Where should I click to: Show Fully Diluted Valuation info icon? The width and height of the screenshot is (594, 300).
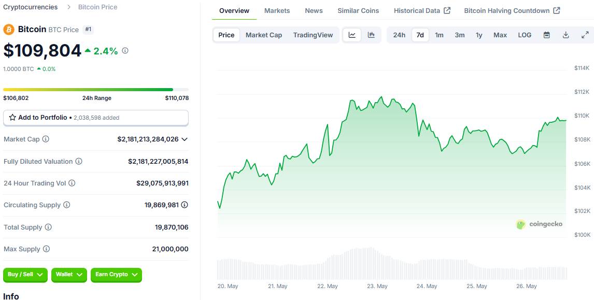(79, 161)
